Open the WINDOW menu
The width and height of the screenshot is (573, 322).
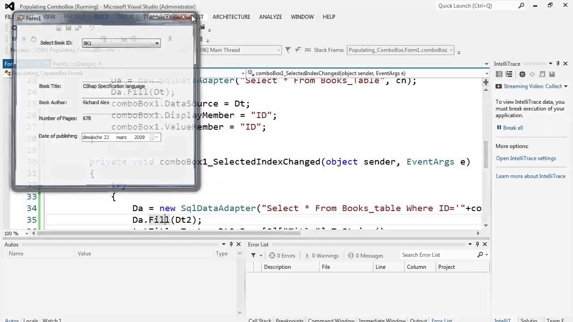point(302,17)
